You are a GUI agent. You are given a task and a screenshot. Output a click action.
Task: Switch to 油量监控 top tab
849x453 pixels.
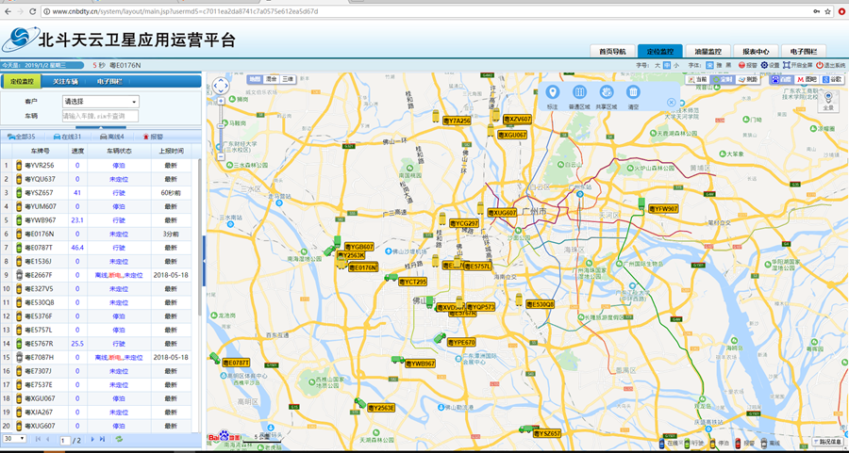(707, 51)
